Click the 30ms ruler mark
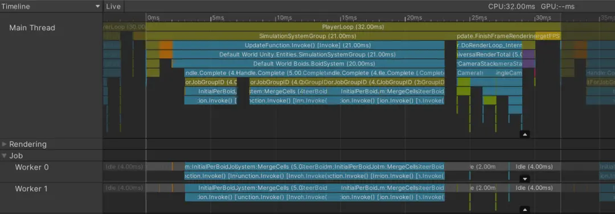615x214 pixels. tap(543, 18)
